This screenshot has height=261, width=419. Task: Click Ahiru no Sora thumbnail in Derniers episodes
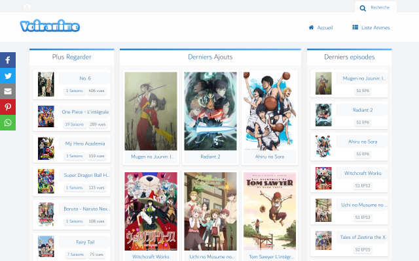[323, 146]
